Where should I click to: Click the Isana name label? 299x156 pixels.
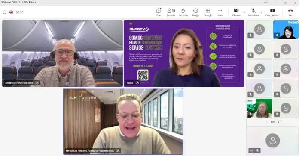click(130, 83)
